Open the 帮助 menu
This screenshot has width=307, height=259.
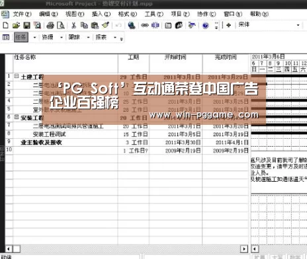[259, 14]
